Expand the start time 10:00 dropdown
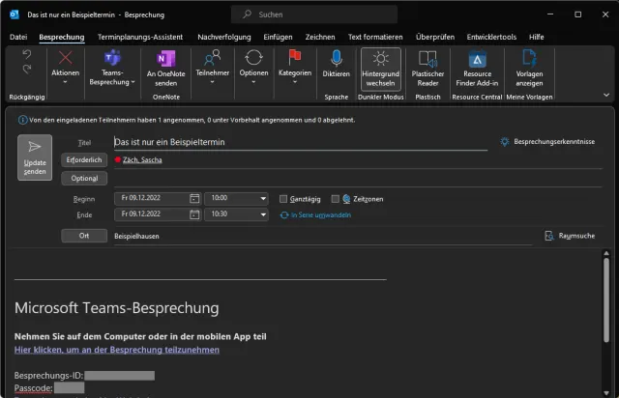This screenshot has width=619, height=398. (x=262, y=198)
